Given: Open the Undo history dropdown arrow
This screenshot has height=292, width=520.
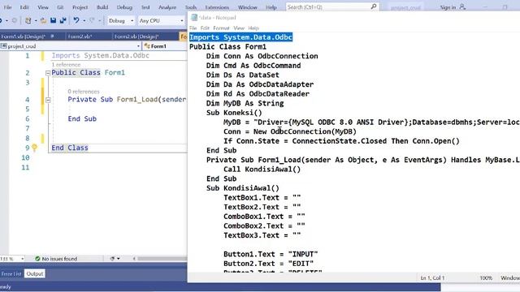Looking at the screenshot, I should [84, 20].
